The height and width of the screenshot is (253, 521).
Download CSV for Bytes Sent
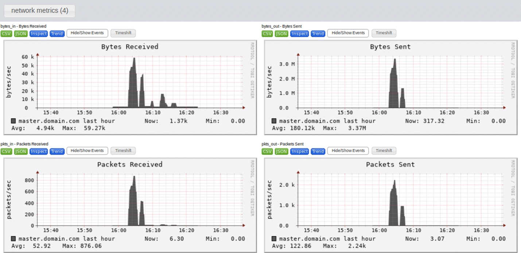coord(268,33)
